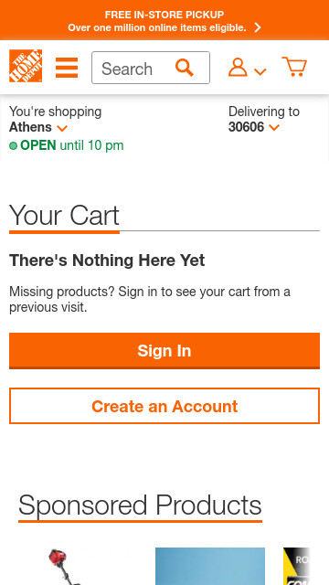
Task: Click the arrow on free pickup banner
Action: pyautogui.click(x=258, y=27)
